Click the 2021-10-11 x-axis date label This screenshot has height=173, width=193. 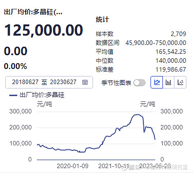point(114,166)
